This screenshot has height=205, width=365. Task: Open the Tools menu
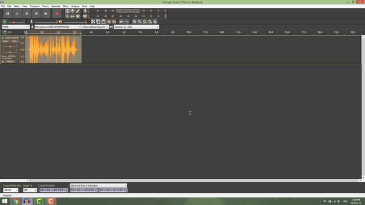pos(84,6)
